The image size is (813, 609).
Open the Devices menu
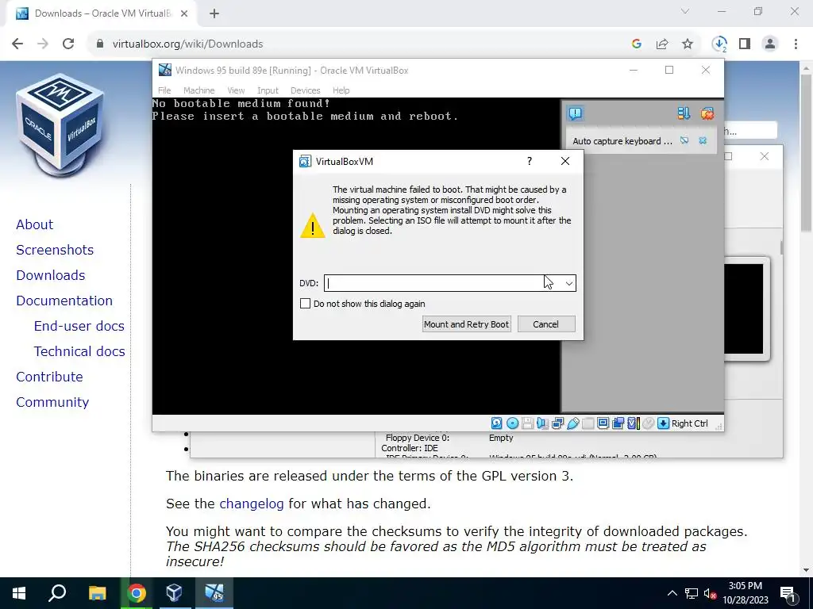tap(306, 90)
